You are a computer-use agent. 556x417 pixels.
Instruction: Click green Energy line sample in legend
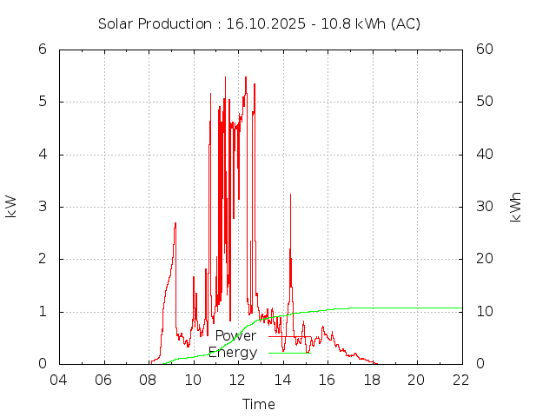[x=289, y=353]
